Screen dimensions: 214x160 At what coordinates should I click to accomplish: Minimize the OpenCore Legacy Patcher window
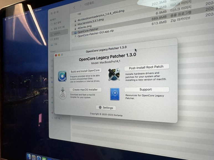click(59, 55)
